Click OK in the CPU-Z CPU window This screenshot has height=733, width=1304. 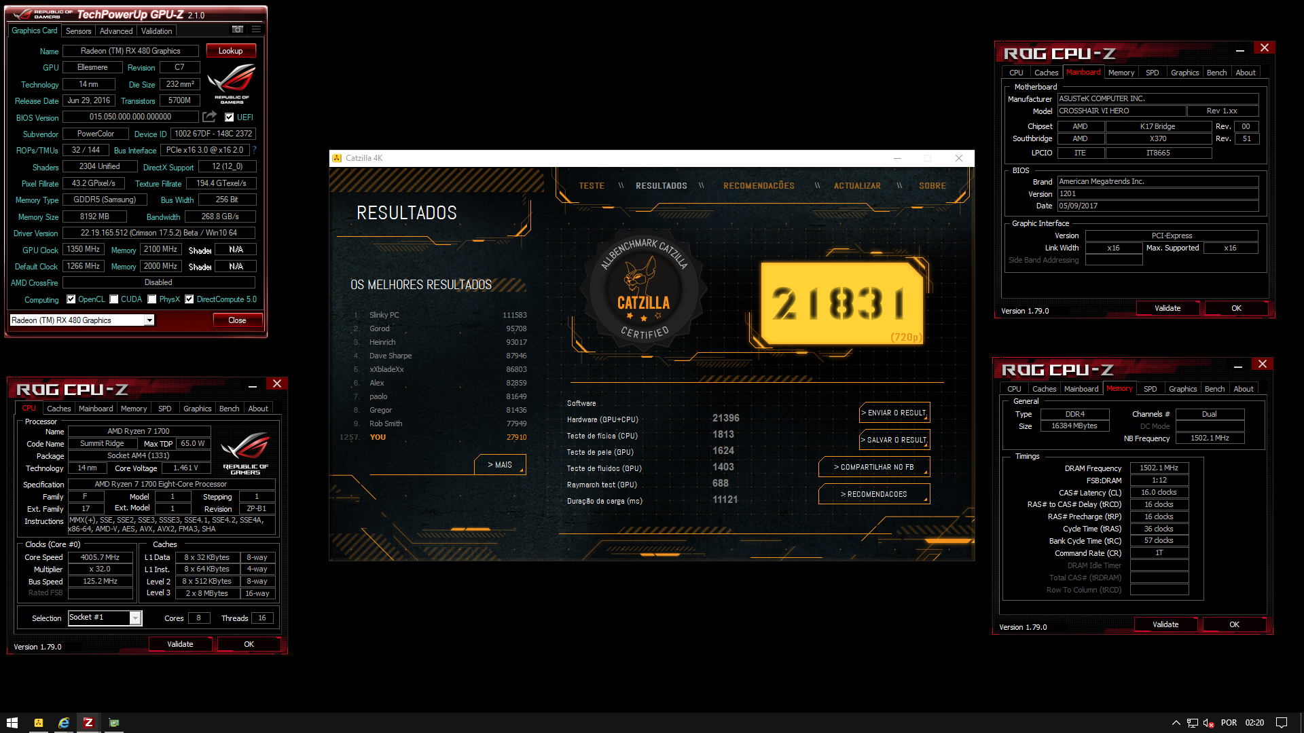pyautogui.click(x=249, y=644)
